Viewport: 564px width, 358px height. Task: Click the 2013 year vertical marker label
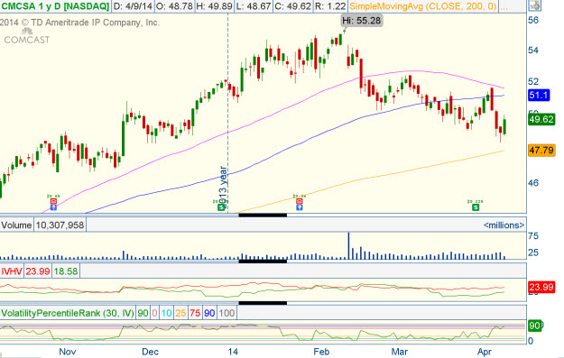tap(224, 188)
